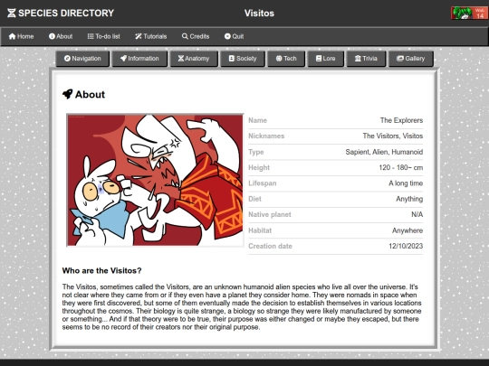Click the magnifier icon beside Credits
The height and width of the screenshot is (366, 489).
[185, 36]
